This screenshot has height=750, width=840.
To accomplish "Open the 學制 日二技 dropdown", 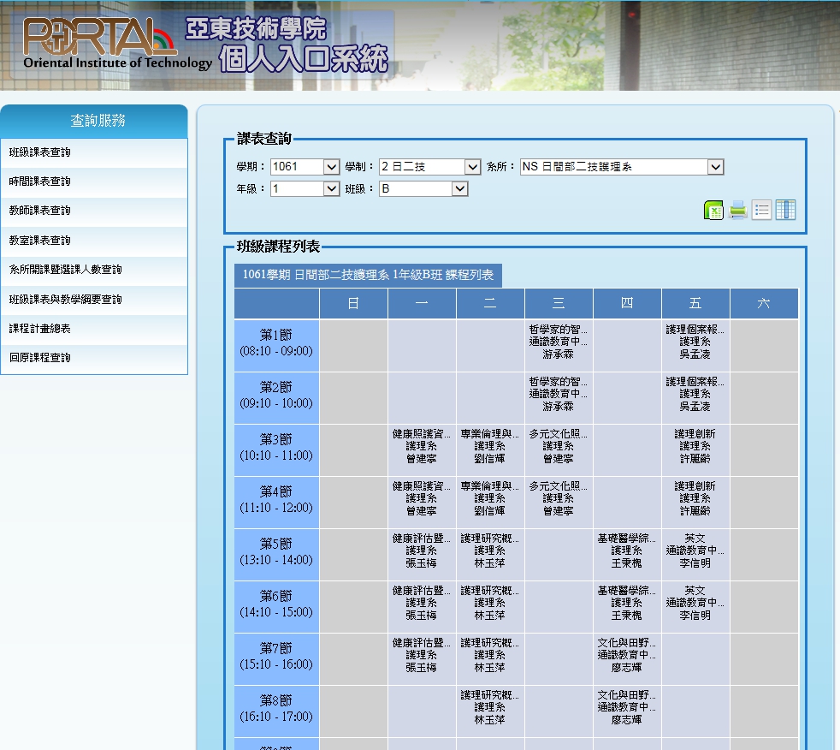I will 429,167.
